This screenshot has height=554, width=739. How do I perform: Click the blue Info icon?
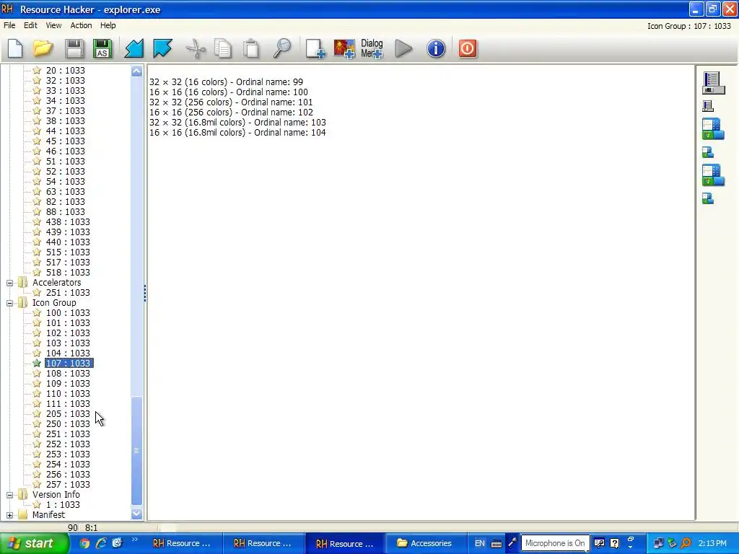(436, 48)
